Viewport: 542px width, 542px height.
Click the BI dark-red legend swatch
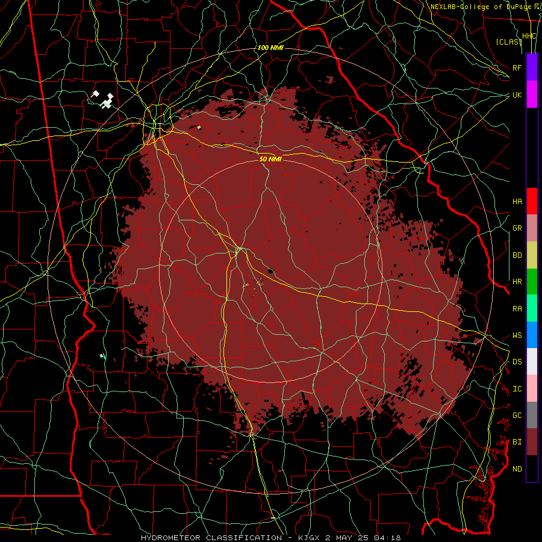pos(532,442)
